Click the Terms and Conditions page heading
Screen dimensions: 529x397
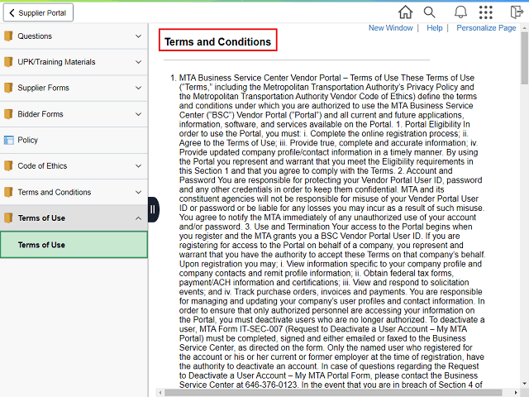click(x=217, y=41)
